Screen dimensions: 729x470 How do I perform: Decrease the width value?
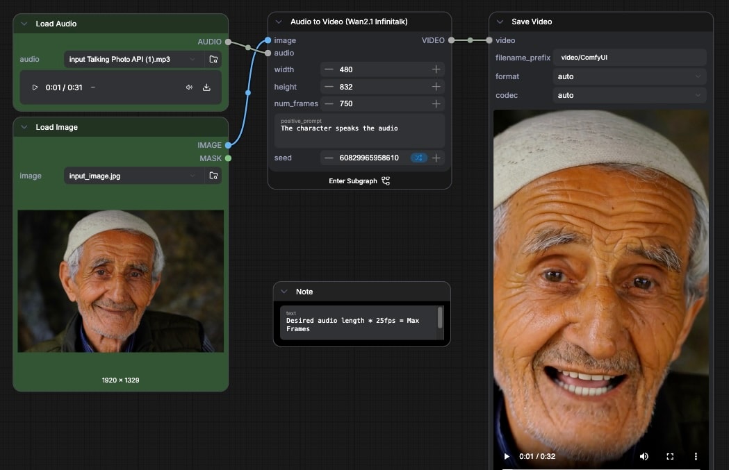tap(329, 69)
